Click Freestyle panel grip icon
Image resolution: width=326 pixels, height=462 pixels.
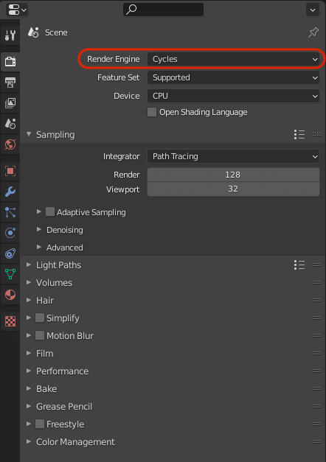[316, 424]
